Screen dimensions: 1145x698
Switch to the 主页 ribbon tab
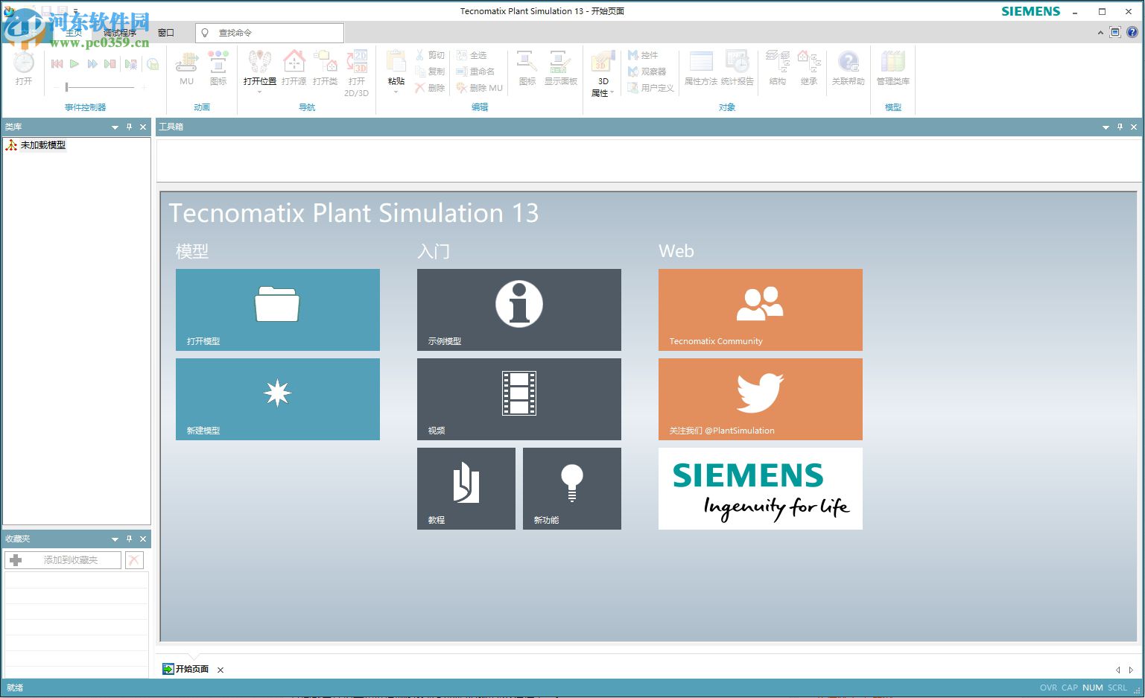click(x=74, y=33)
